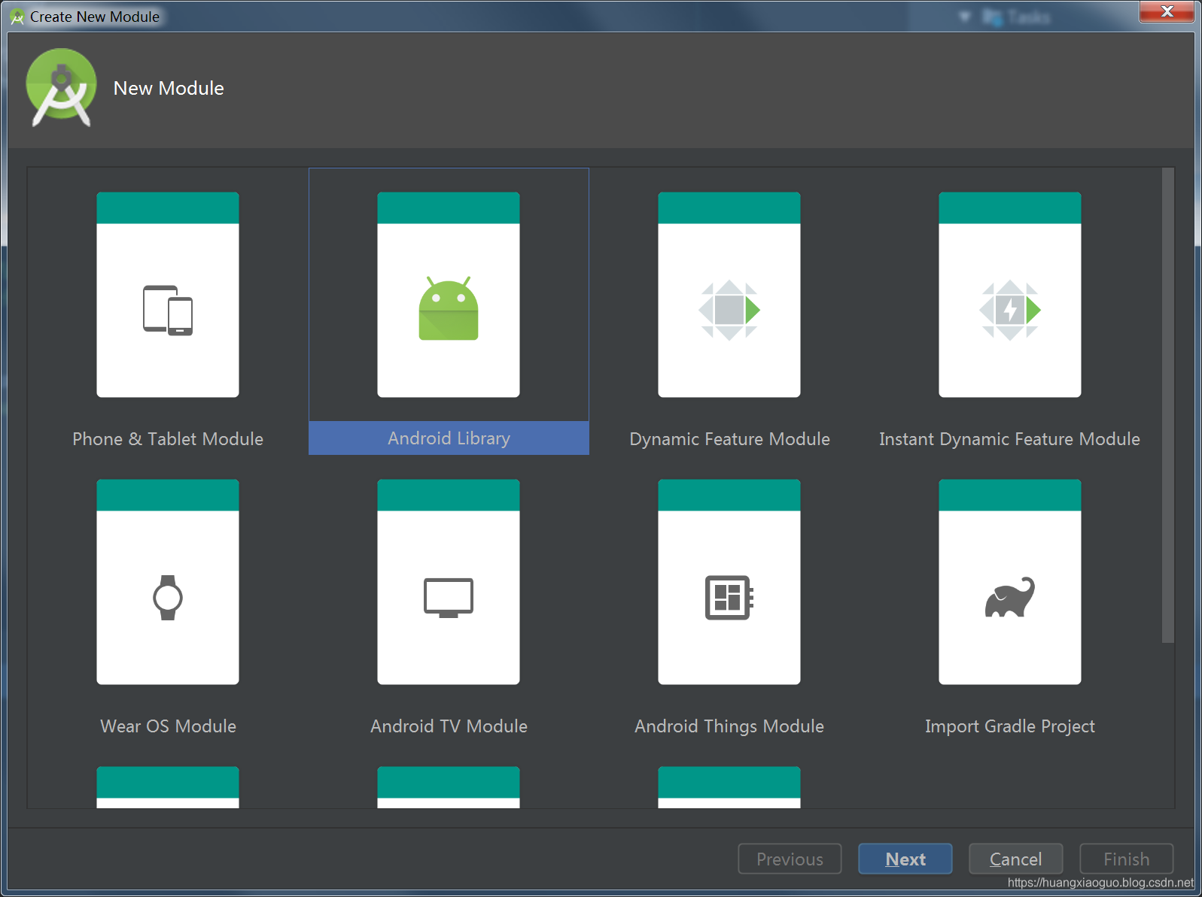
Task: Click the highlighted Android Library label
Action: pos(449,438)
